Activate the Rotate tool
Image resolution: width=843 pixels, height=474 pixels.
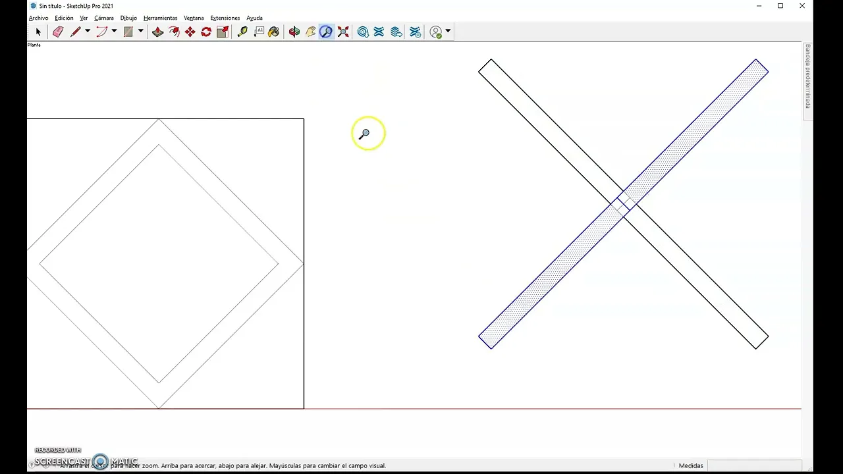206,32
